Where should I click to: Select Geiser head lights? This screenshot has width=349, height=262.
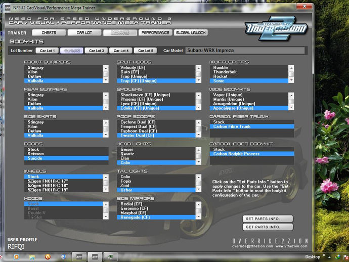tap(156, 149)
